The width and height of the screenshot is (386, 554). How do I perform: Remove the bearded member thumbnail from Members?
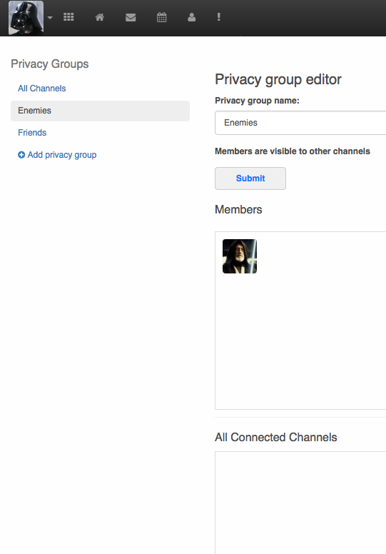[240, 256]
